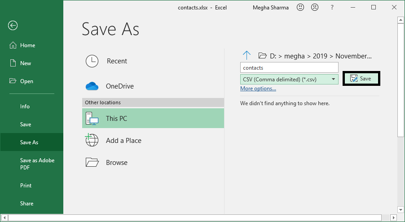Click the smiley feedback icon
The width and height of the screenshot is (405, 222).
point(300,7)
